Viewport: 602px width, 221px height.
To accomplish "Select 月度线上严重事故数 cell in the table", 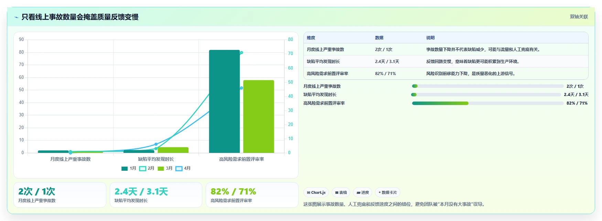I will [325, 50].
